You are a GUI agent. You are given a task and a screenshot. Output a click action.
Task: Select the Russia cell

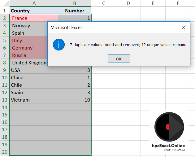tap(29, 55)
